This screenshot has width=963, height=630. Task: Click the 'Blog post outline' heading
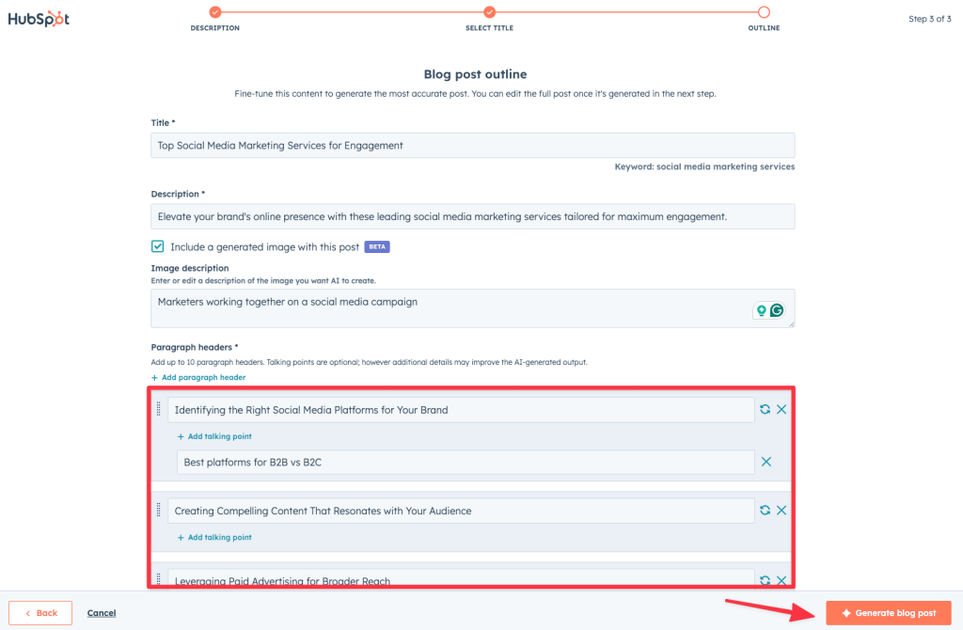475,74
